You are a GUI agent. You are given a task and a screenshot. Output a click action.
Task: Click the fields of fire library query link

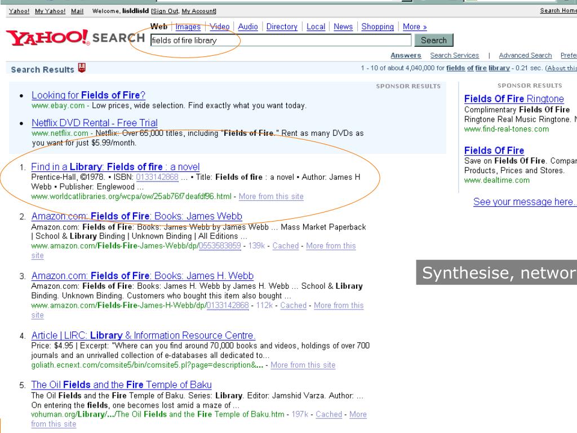(x=478, y=68)
